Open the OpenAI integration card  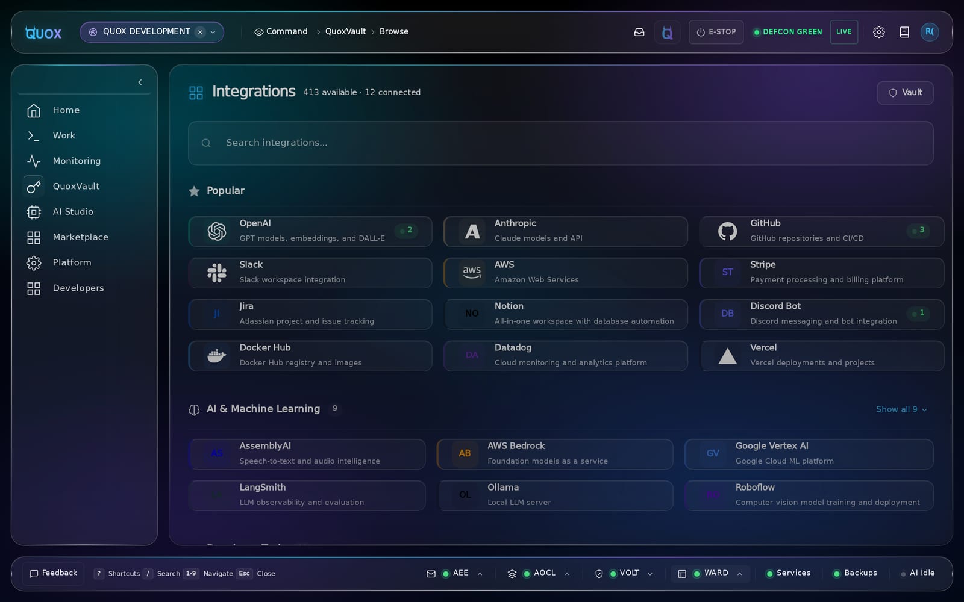310,231
